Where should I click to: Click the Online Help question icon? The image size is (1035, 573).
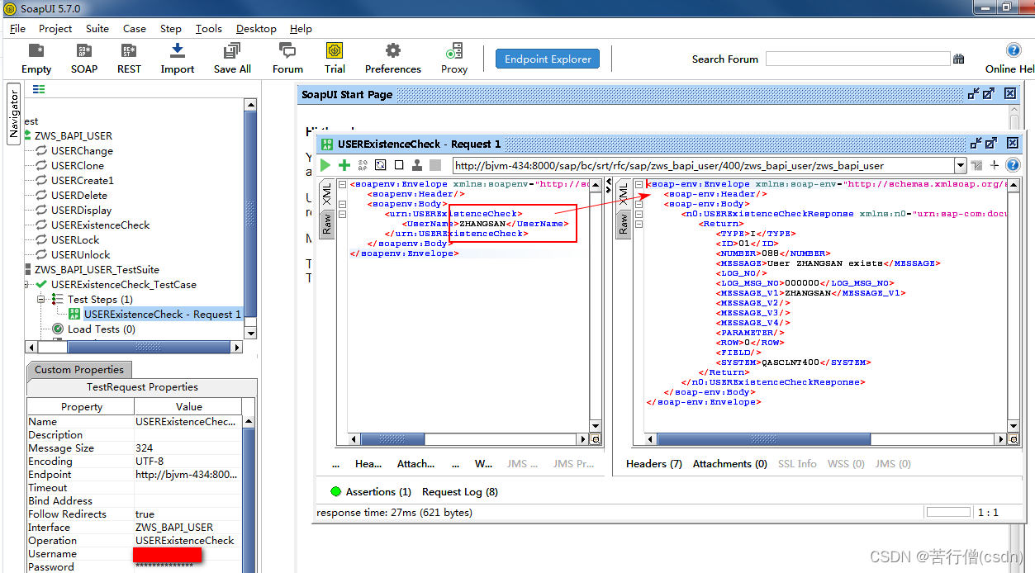pyautogui.click(x=1014, y=50)
